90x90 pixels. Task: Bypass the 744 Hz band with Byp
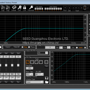click(18, 82)
